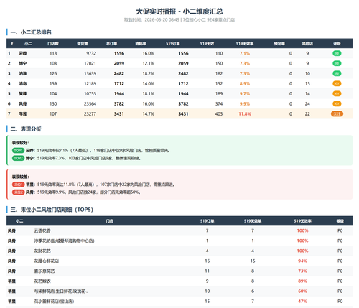Click the 表现较好 label in green panel
The image size is (359, 308).
20,143
